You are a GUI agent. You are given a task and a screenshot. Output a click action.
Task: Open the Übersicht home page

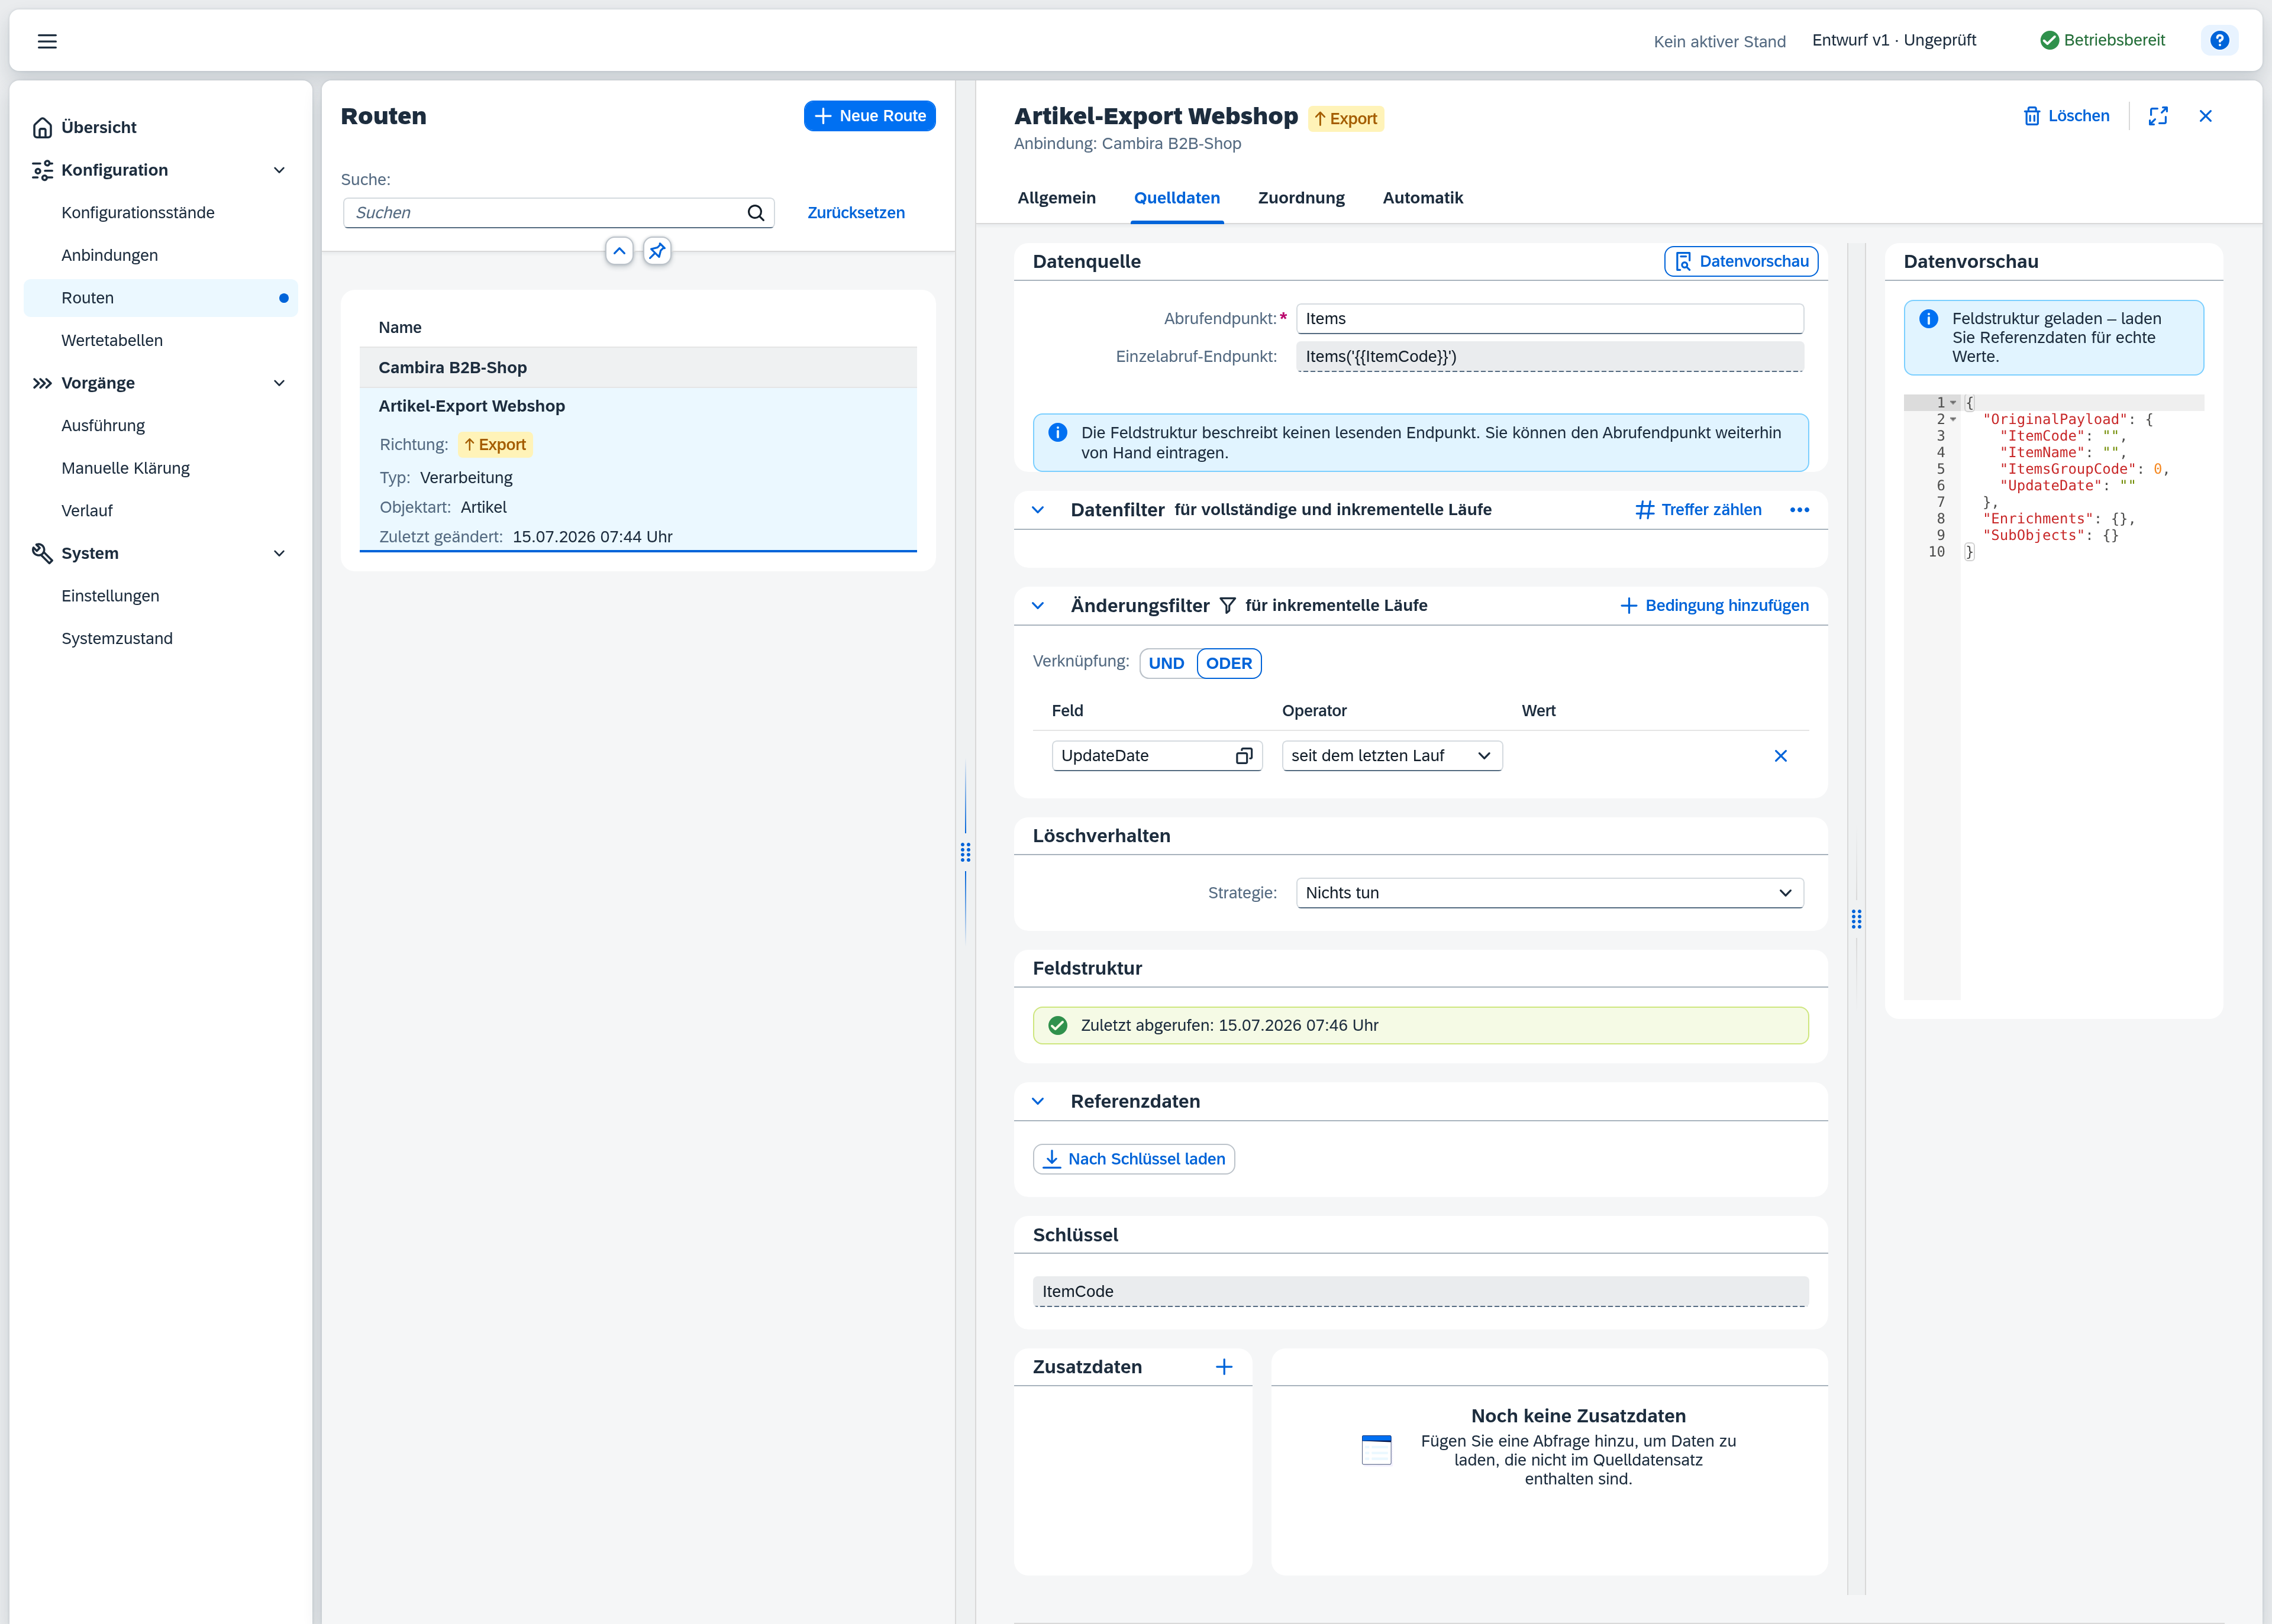click(x=98, y=127)
